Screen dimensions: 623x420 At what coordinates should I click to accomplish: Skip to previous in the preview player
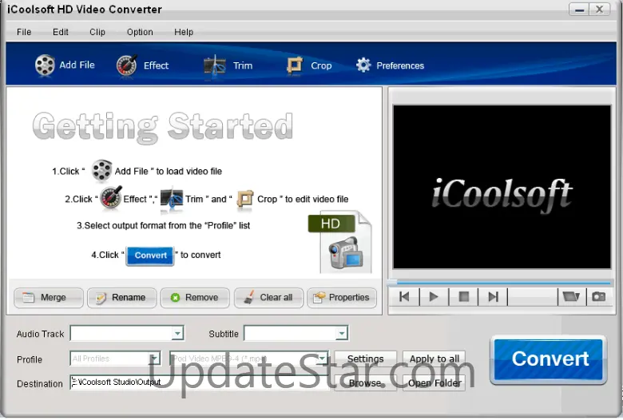click(404, 297)
